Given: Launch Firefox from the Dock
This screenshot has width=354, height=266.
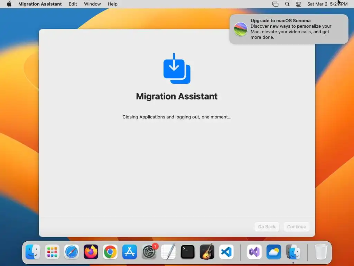Looking at the screenshot, I should click(91, 252).
